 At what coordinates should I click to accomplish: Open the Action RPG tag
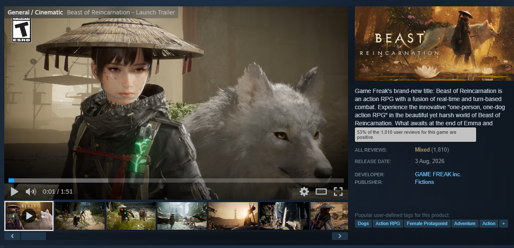388,223
